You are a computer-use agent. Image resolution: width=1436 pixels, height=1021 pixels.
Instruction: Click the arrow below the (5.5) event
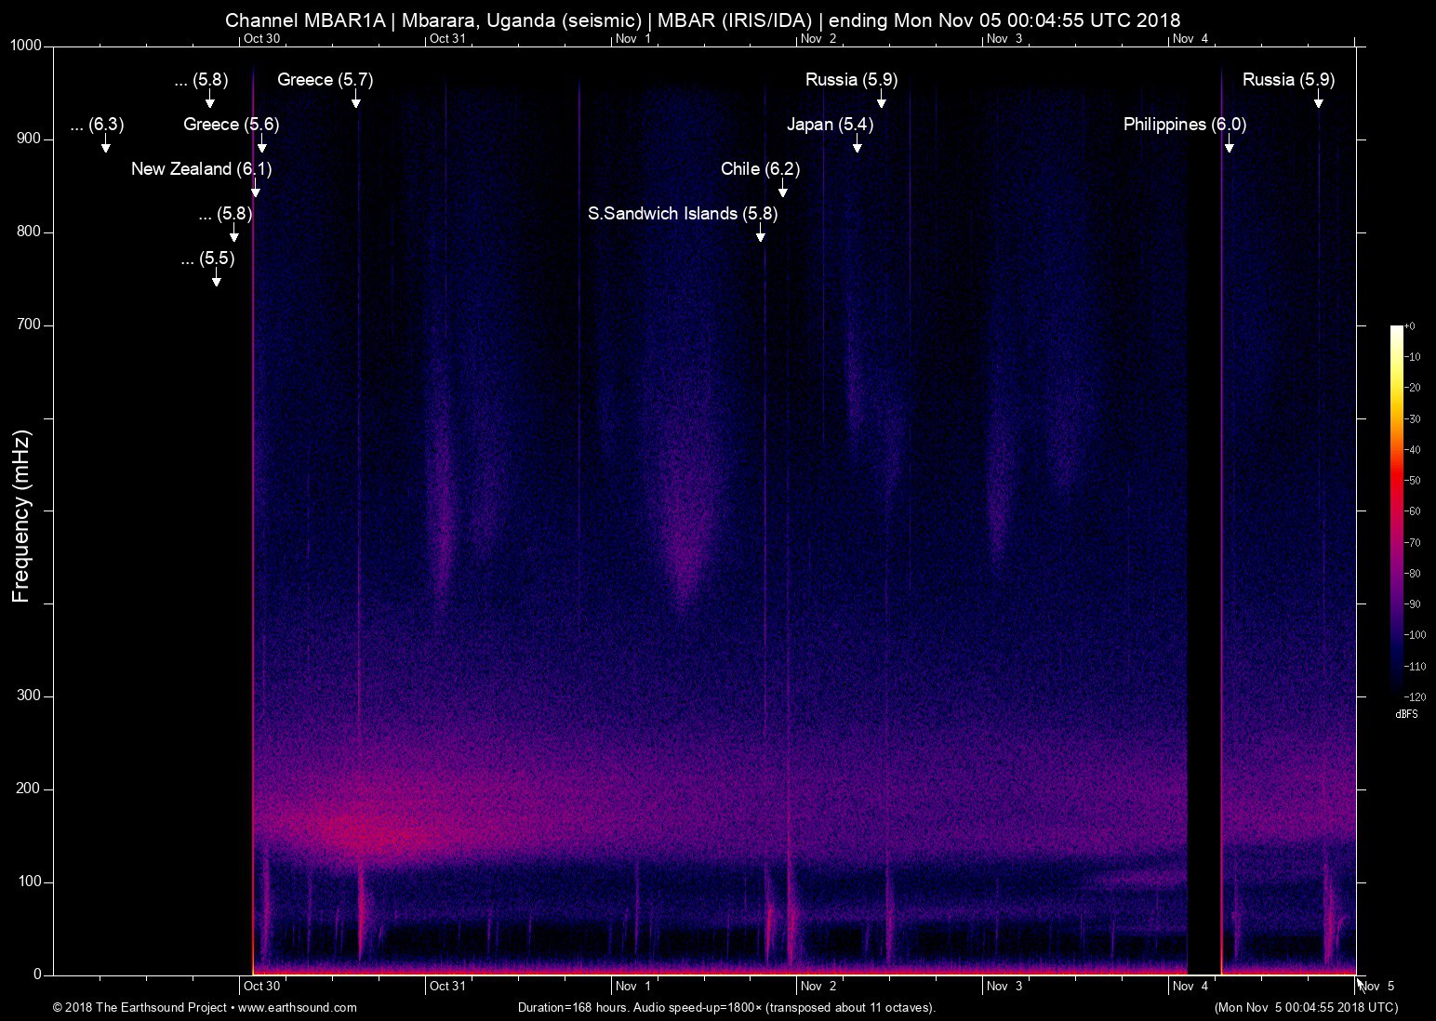[x=217, y=281]
